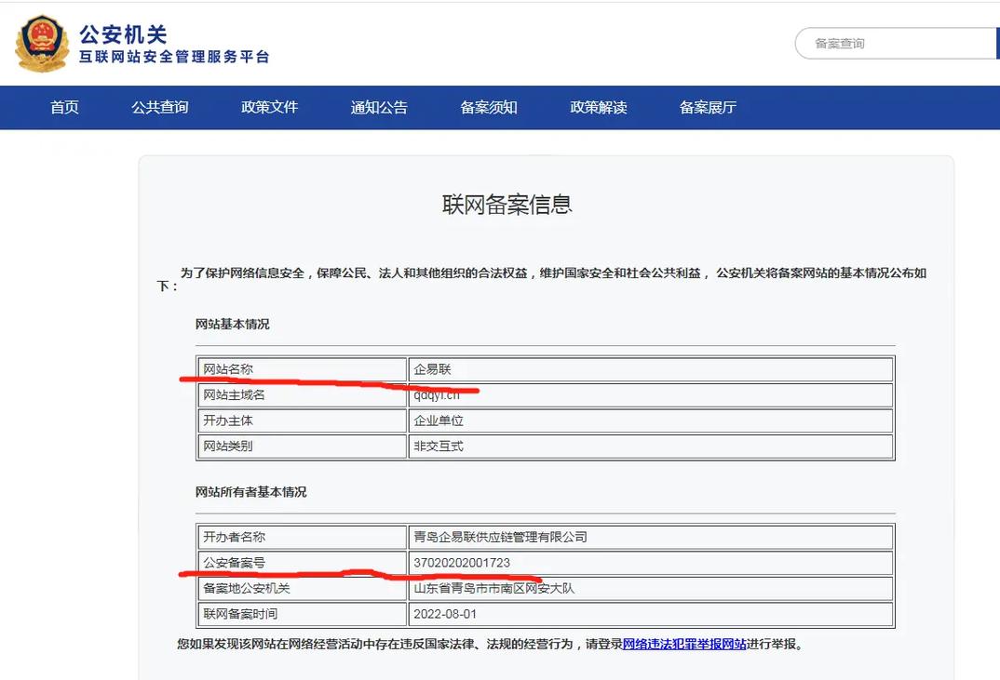Select the 2022-08-01 date cell
The image size is (1000, 680).
[651, 614]
